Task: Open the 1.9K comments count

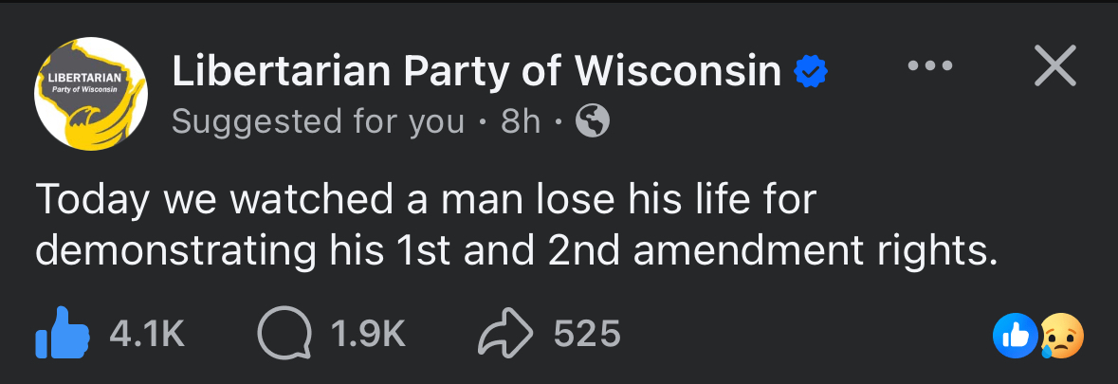Action: click(x=368, y=334)
